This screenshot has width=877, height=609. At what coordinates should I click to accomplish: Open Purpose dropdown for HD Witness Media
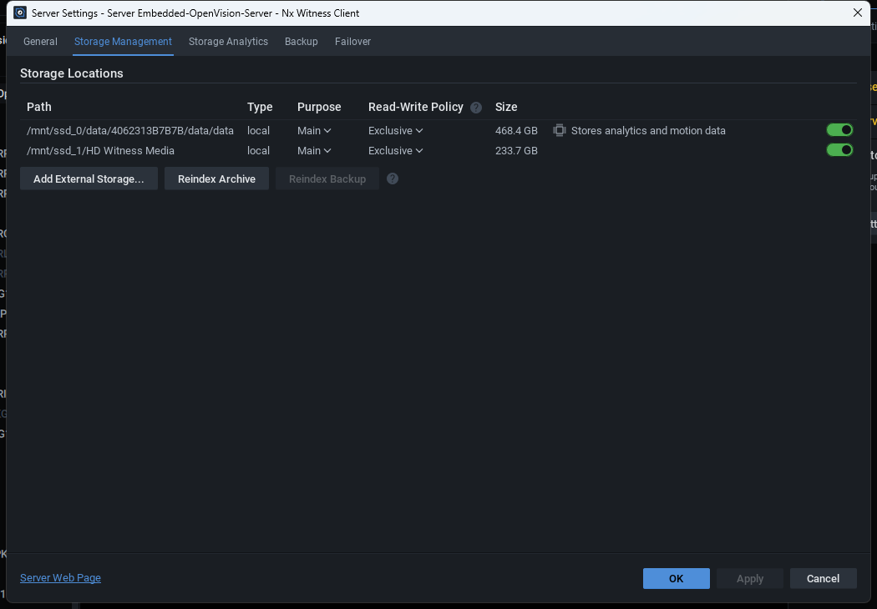[314, 151]
